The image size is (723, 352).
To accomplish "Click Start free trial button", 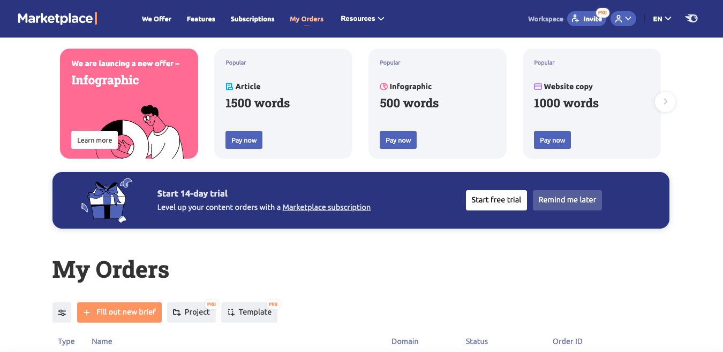I will (496, 200).
